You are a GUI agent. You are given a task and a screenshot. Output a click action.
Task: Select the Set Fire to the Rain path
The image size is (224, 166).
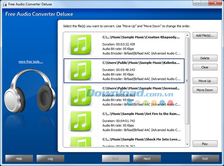(x=141, y=114)
